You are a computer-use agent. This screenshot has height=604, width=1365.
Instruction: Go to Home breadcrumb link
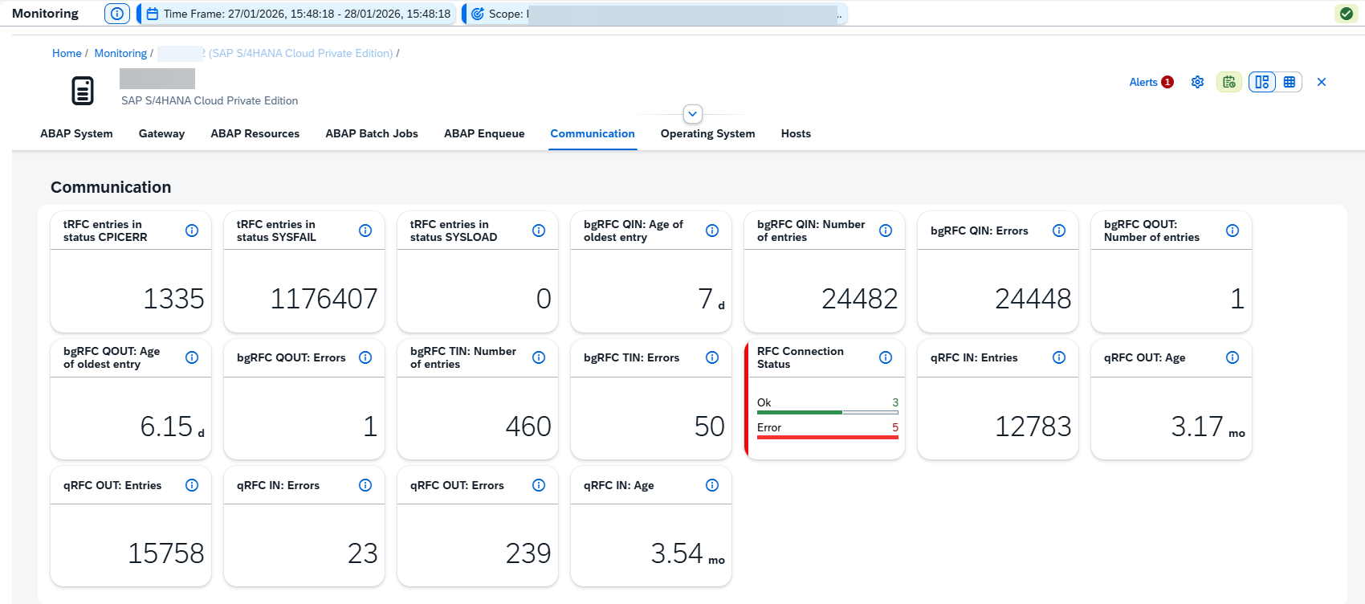click(67, 53)
